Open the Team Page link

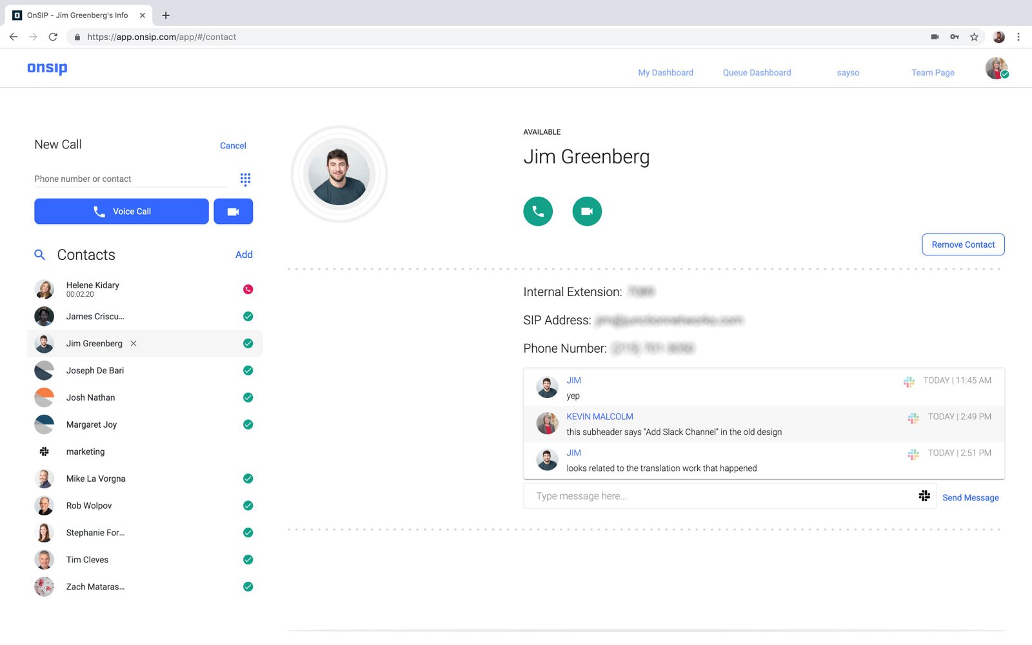[x=933, y=73]
